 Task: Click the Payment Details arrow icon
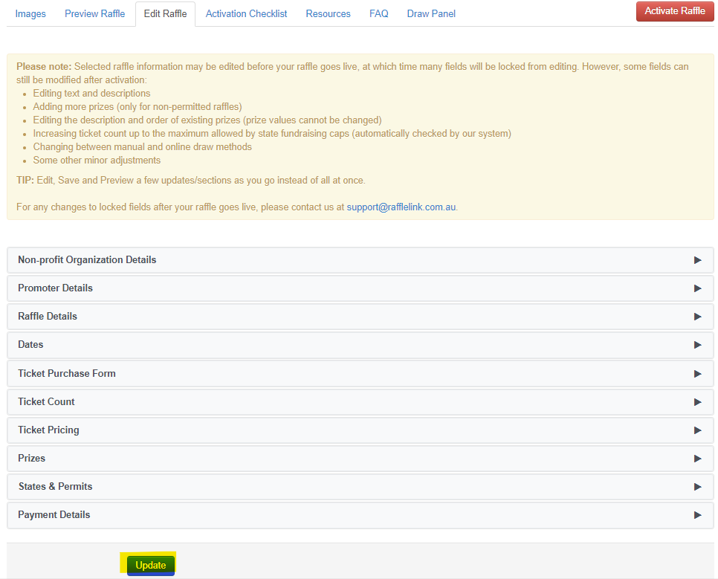697,515
